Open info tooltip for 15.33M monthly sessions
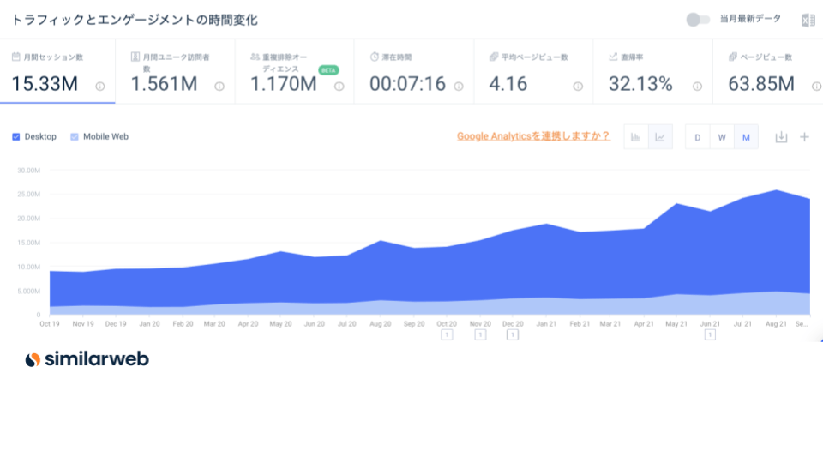This screenshot has height=463, width=823. point(100,86)
